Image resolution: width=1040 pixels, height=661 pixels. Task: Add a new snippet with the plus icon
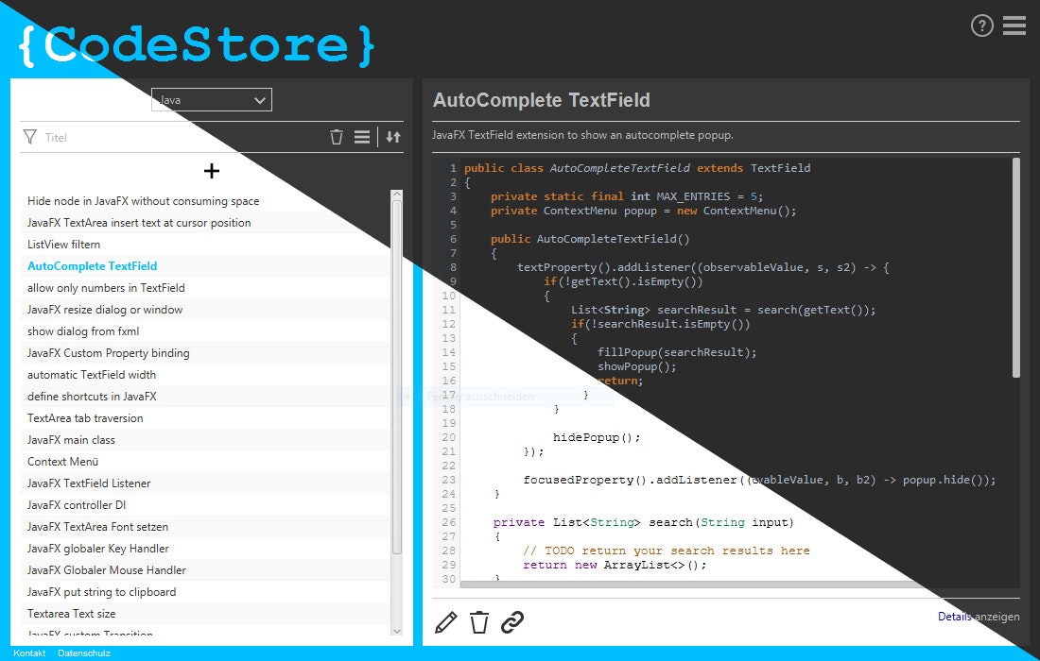(x=212, y=171)
